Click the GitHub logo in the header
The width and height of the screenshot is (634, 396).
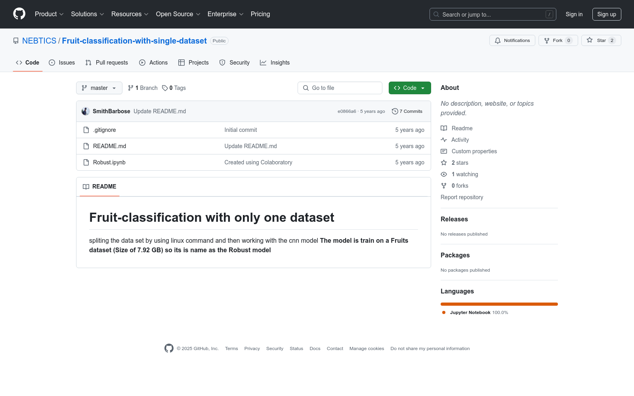click(19, 14)
